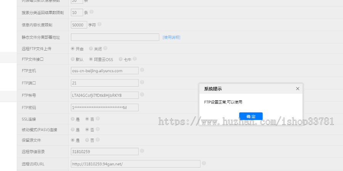Click help icon in 被动模式(PASV)连接 row

tap(98, 129)
